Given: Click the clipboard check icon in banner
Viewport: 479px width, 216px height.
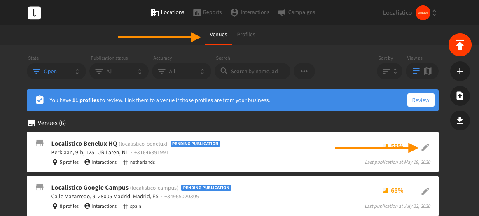Looking at the screenshot, I should [40, 100].
